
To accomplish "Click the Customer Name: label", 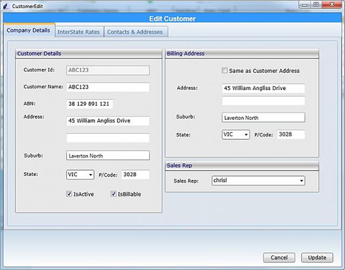I will click(43, 87).
